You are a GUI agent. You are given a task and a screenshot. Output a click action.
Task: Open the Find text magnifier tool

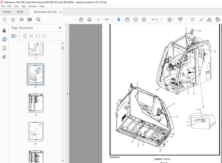38,20
